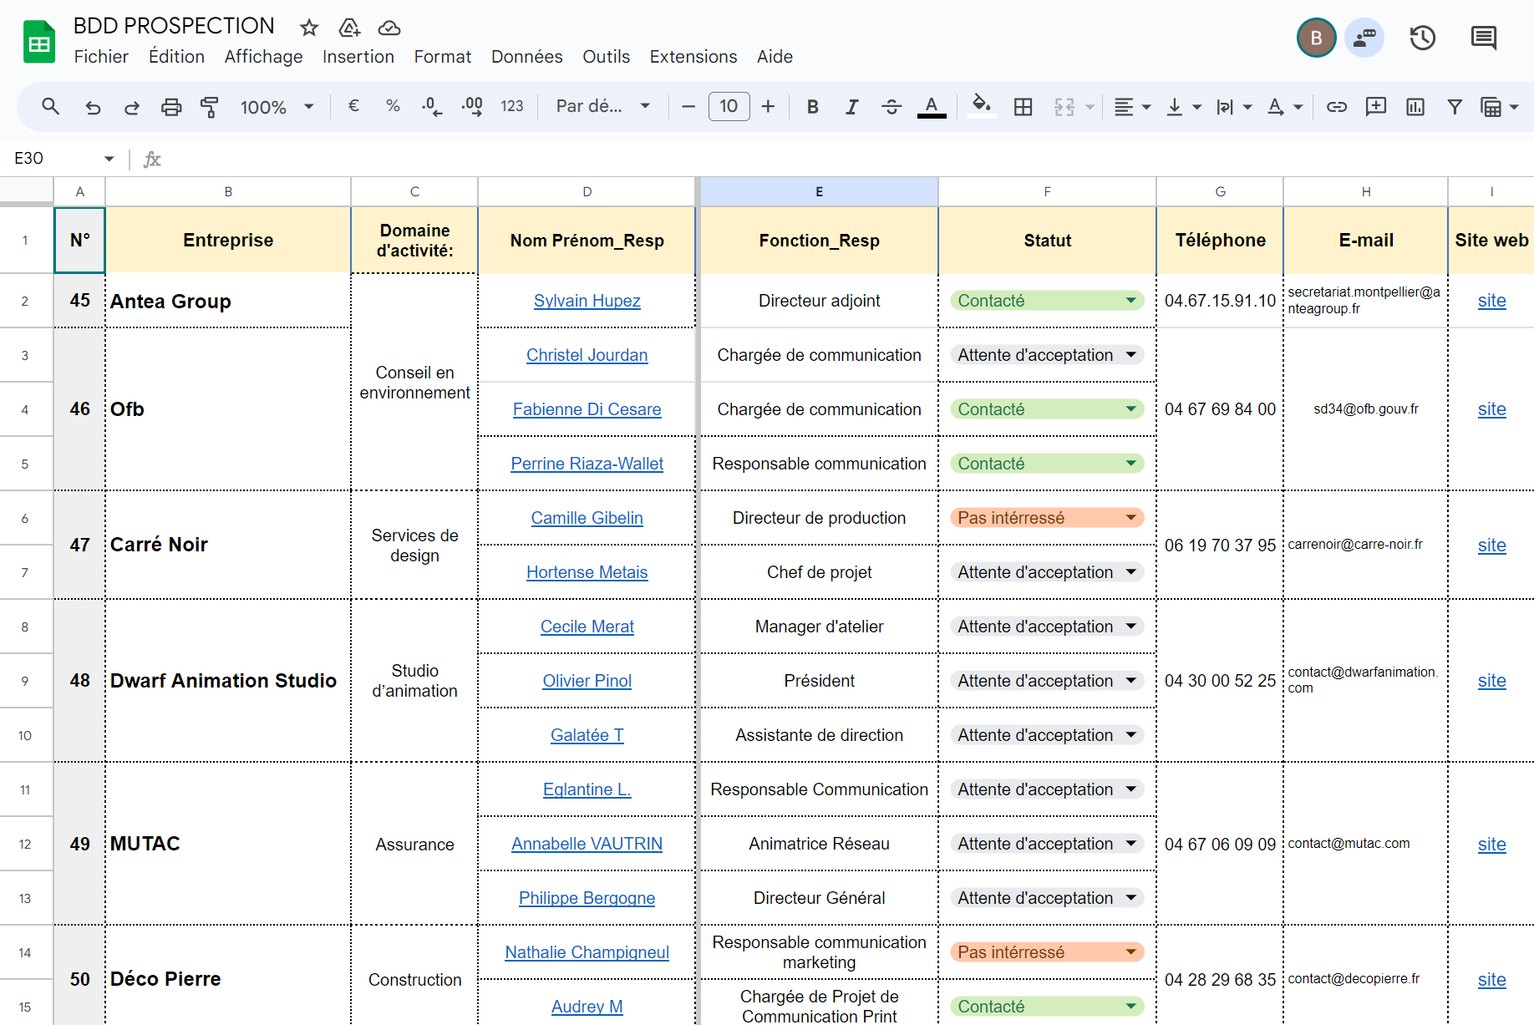This screenshot has width=1534, height=1025.
Task: Open the comments history panel
Action: point(1484,38)
